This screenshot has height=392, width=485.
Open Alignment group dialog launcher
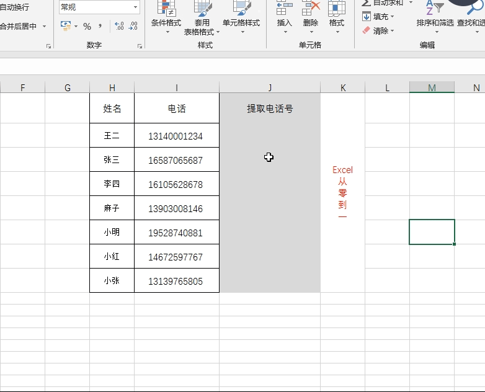tap(48, 46)
